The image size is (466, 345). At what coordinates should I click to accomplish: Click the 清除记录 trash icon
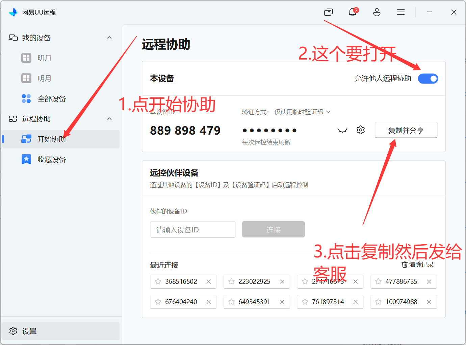click(405, 264)
